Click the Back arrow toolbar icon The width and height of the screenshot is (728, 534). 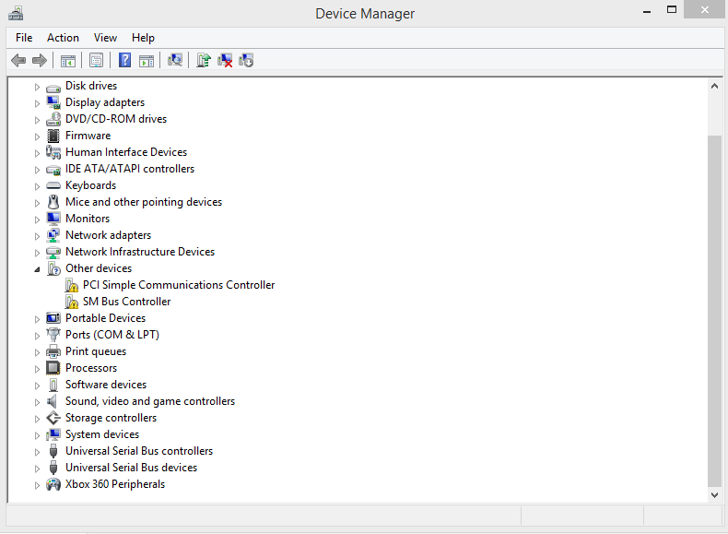click(18, 61)
